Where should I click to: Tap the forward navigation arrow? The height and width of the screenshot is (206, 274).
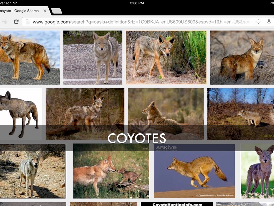pos(5,22)
